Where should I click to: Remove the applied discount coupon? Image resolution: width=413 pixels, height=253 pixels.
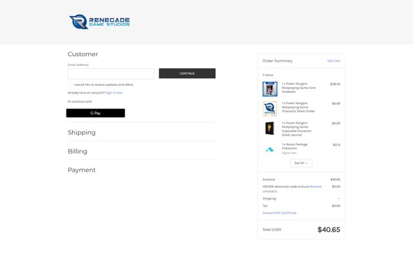316,187
